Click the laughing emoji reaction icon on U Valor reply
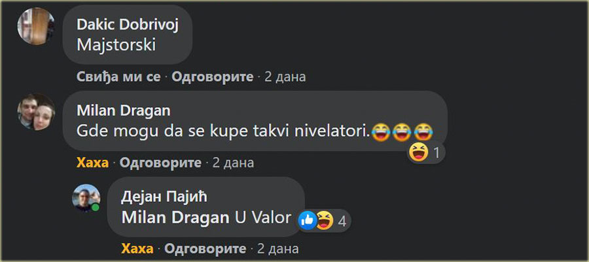Viewport: 589px width, 262px height. (324, 221)
